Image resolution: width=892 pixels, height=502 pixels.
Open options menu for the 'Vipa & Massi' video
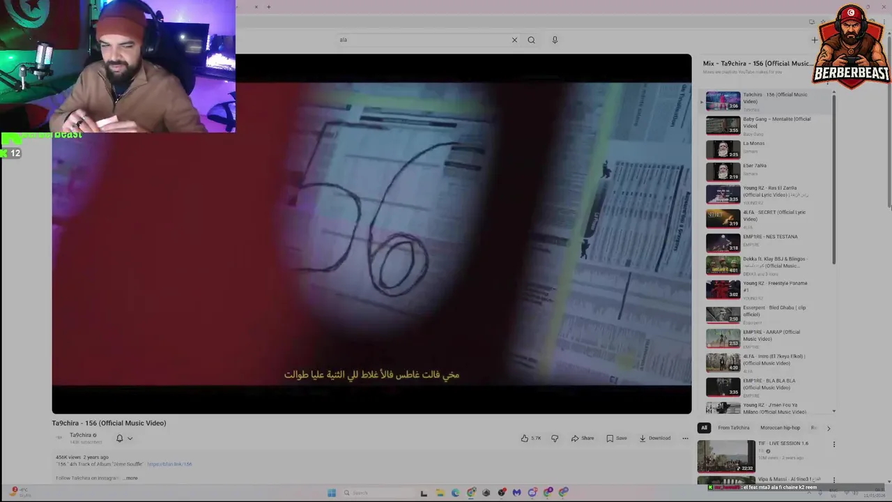coord(833,480)
